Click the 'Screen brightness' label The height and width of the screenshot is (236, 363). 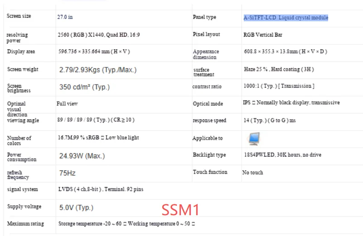tap(19, 88)
